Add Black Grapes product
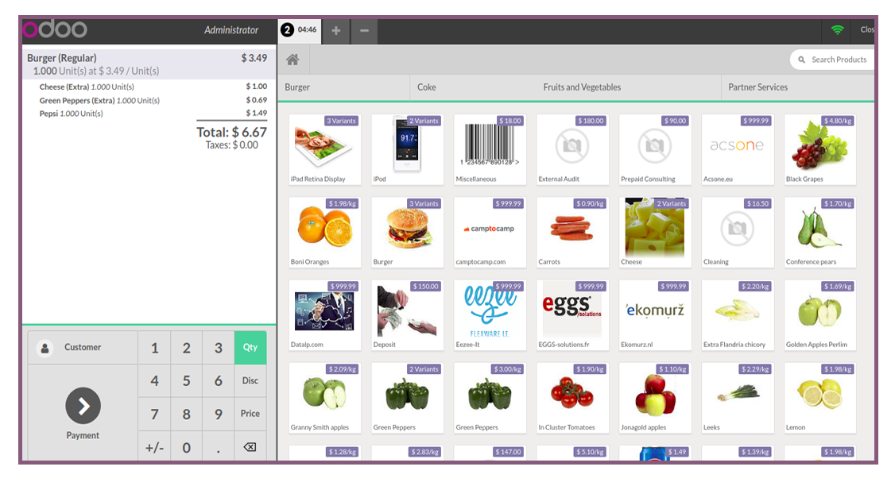 (x=820, y=148)
